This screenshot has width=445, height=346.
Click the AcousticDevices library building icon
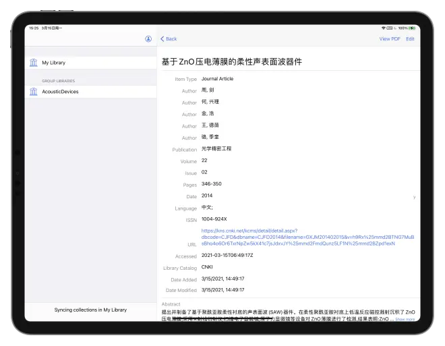pos(34,92)
